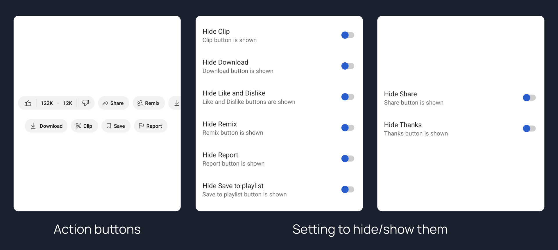Image resolution: width=558 pixels, height=250 pixels.
Task: Click the scissors Clip icon
Action: (x=78, y=126)
